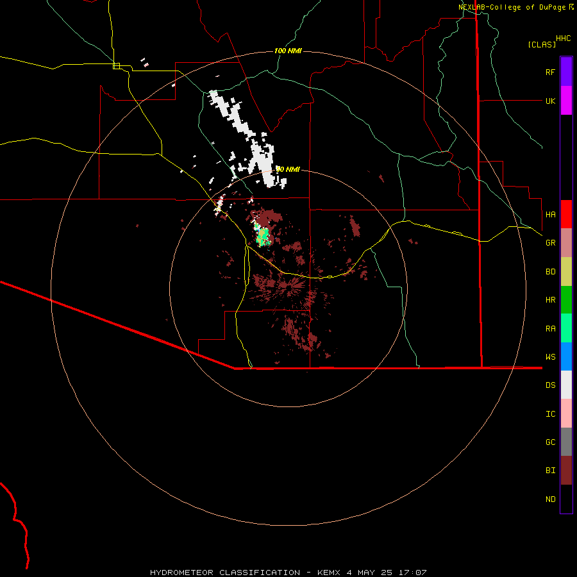
Task: Click the 100 NMI range ring label
Action: (x=288, y=51)
